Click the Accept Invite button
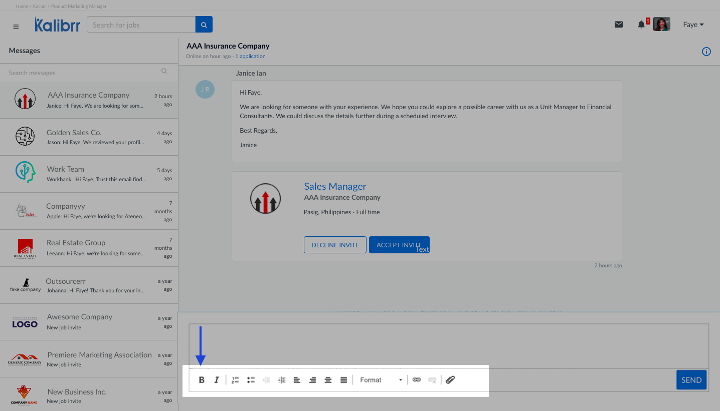720x411 pixels. coord(399,245)
